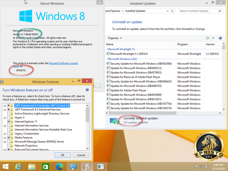Viewport: 228px width, 171px height.
Task: Sort updates by Name column
Action: click(140, 44)
